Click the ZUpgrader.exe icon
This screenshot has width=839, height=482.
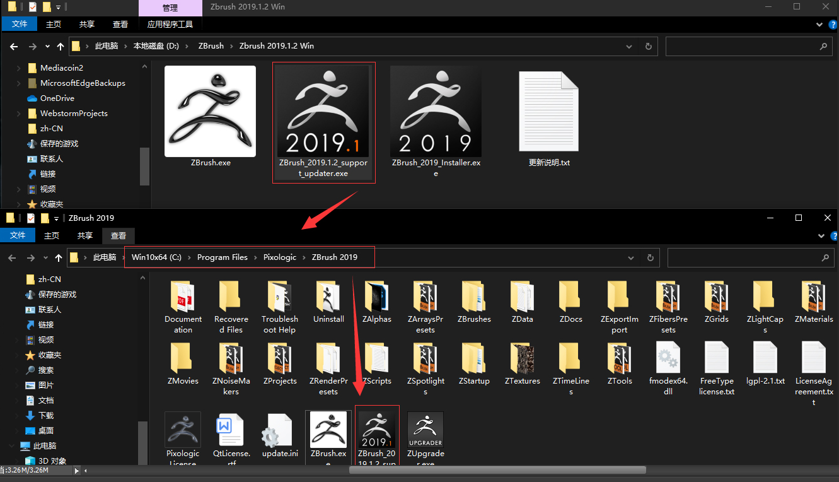425,432
